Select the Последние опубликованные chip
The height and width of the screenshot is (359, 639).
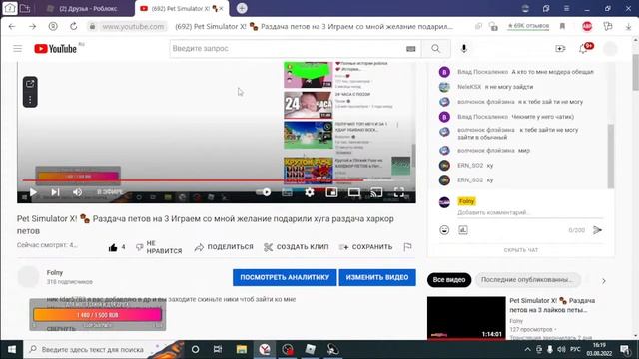pos(528,280)
